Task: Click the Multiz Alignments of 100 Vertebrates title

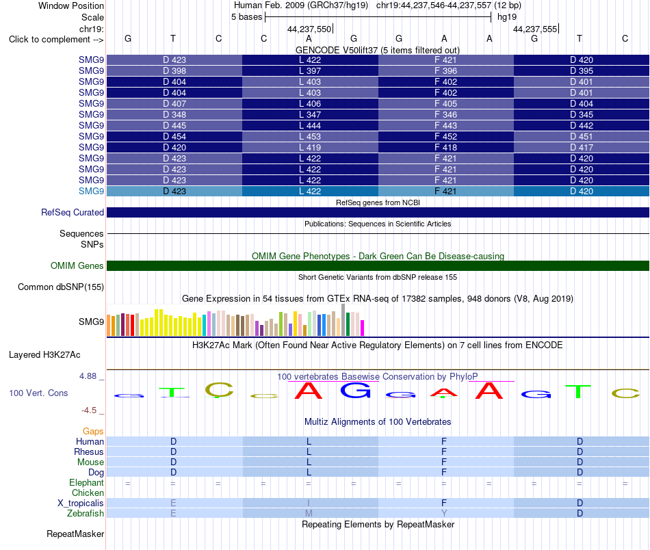Action: pos(378,422)
